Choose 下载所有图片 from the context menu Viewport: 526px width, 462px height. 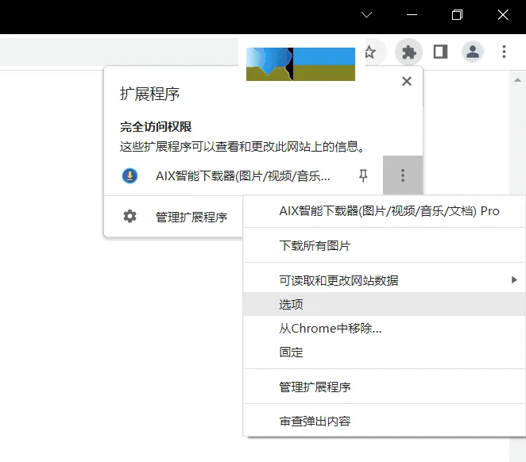(385, 245)
